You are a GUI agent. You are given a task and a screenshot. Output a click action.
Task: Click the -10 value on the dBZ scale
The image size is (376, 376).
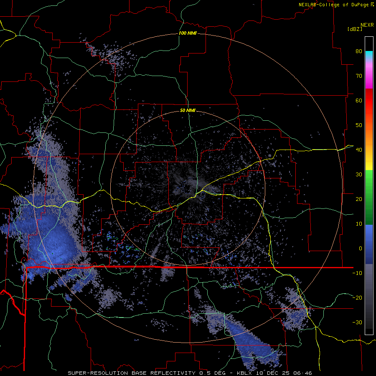(x=357, y=273)
